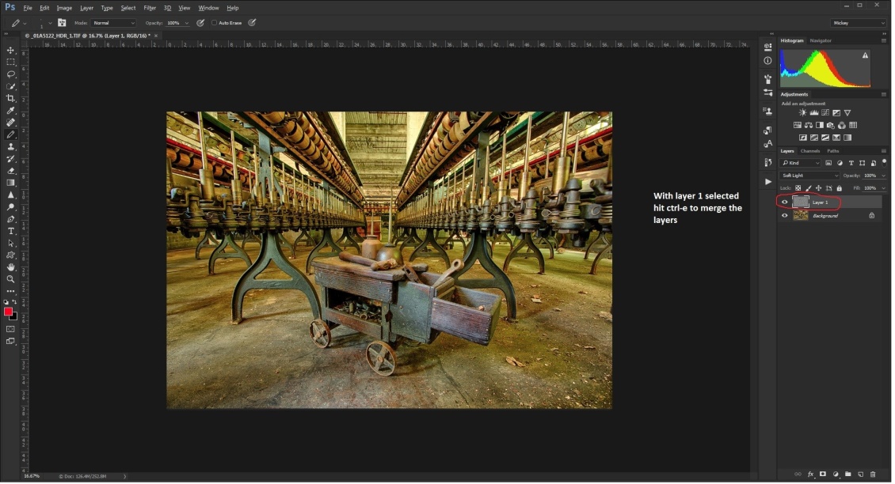This screenshot has width=895, height=484.
Task: Add a Curves adjustment
Action: [x=825, y=113]
